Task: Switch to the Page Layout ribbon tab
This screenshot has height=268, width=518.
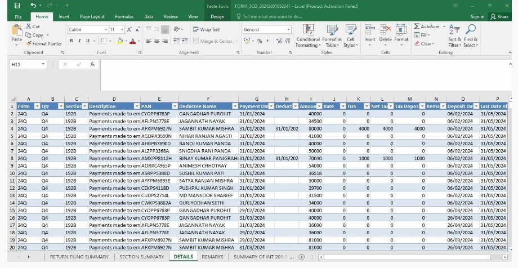Action: tap(92, 17)
